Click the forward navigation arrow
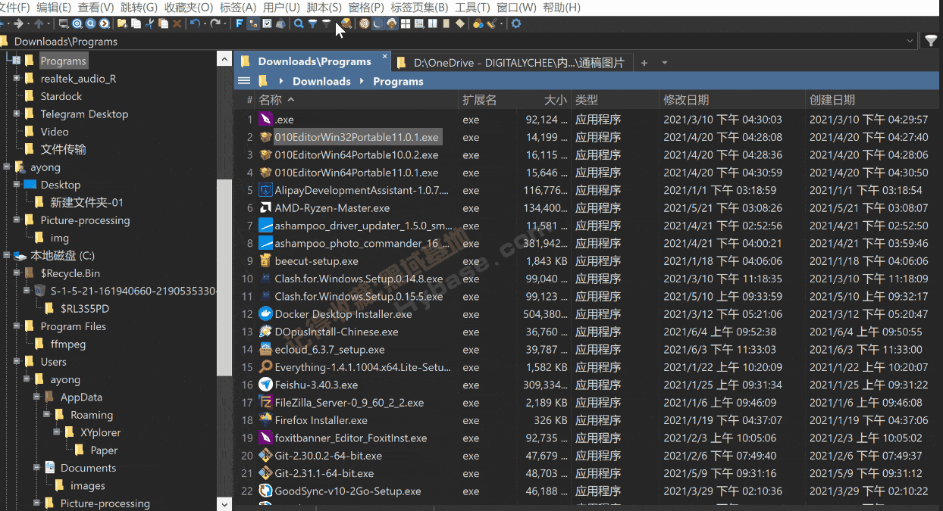 [x=18, y=23]
